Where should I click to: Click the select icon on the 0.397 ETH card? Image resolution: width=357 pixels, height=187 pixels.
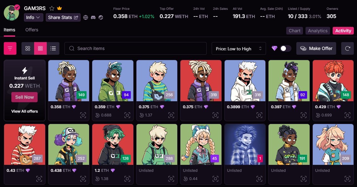(304, 115)
